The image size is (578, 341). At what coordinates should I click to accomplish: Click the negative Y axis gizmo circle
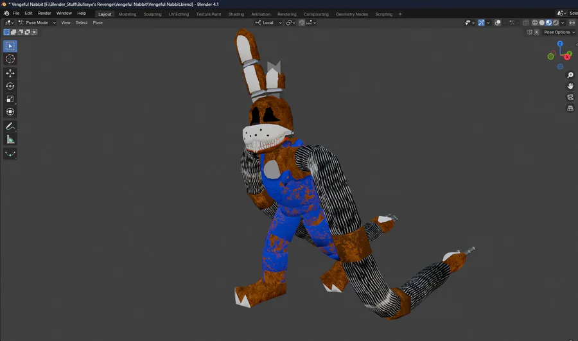pos(551,57)
